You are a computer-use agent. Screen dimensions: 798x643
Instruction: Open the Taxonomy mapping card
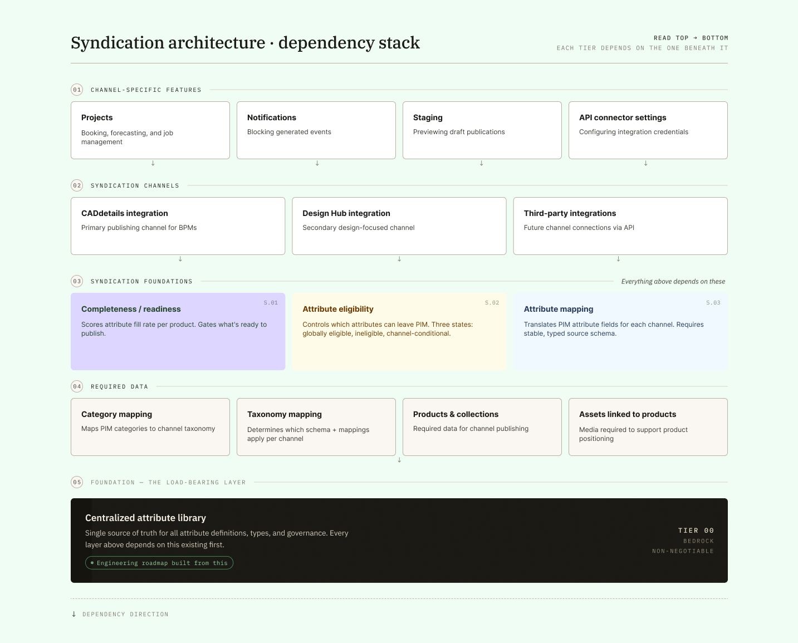coord(316,427)
